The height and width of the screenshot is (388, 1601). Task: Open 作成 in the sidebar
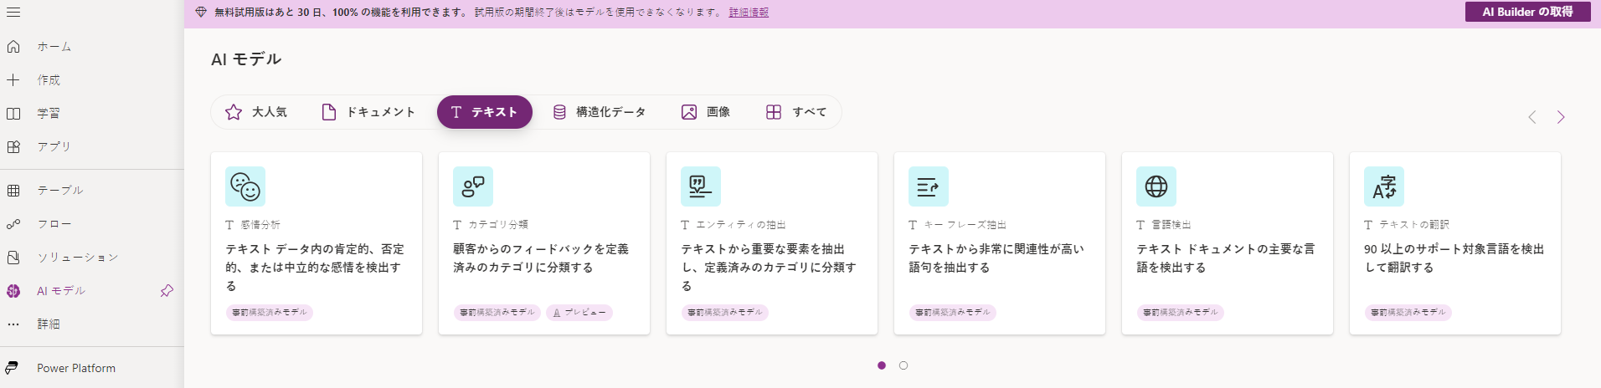[92, 80]
